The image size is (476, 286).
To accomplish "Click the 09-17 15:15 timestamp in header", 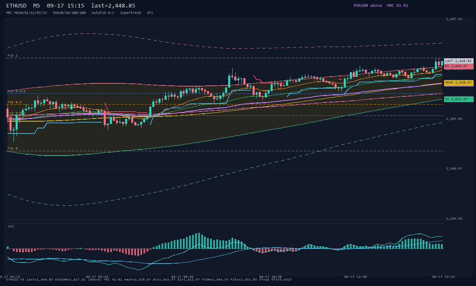I will coord(66,6).
